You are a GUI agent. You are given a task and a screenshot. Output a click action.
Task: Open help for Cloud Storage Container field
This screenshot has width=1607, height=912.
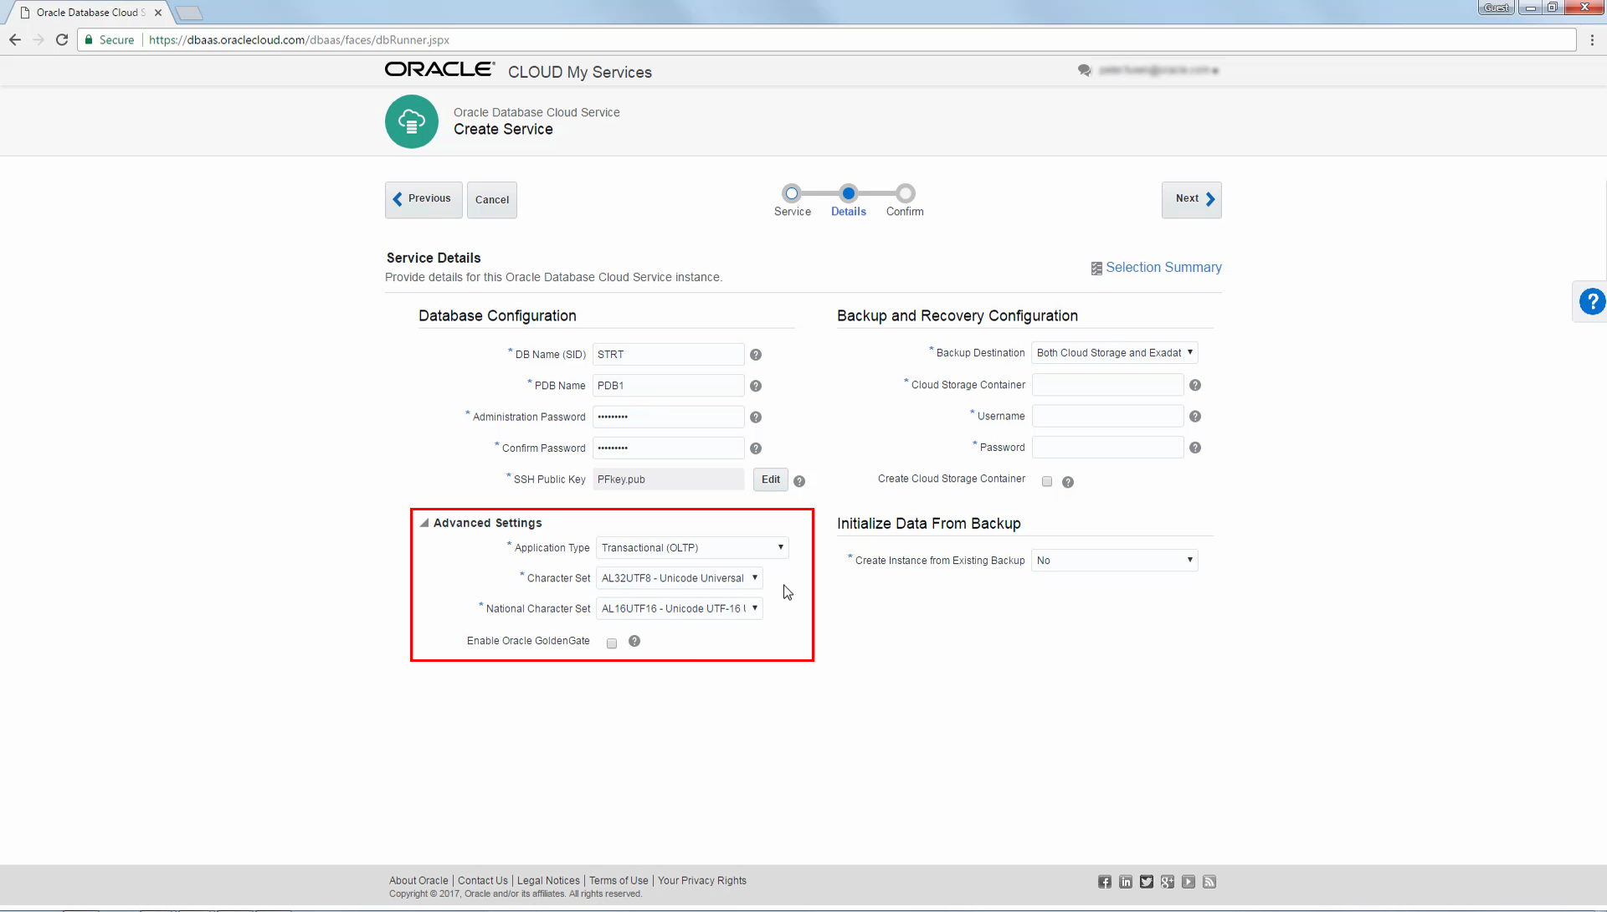pyautogui.click(x=1195, y=385)
